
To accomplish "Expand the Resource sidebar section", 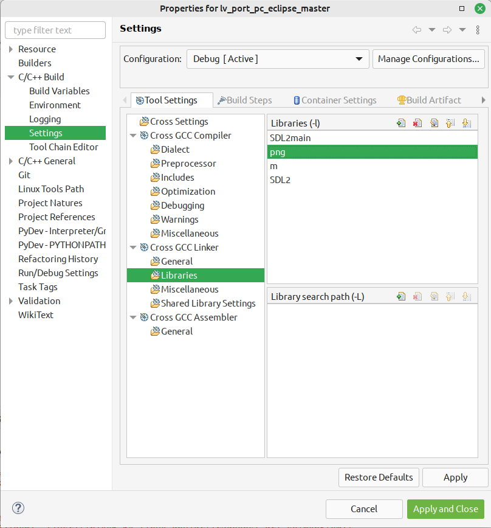I will [x=10, y=49].
